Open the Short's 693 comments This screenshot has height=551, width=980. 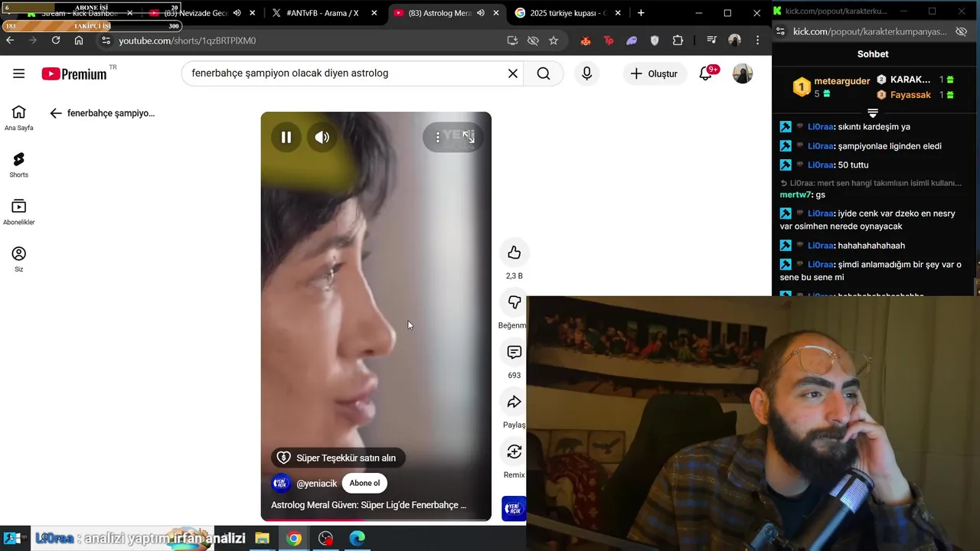point(514,352)
